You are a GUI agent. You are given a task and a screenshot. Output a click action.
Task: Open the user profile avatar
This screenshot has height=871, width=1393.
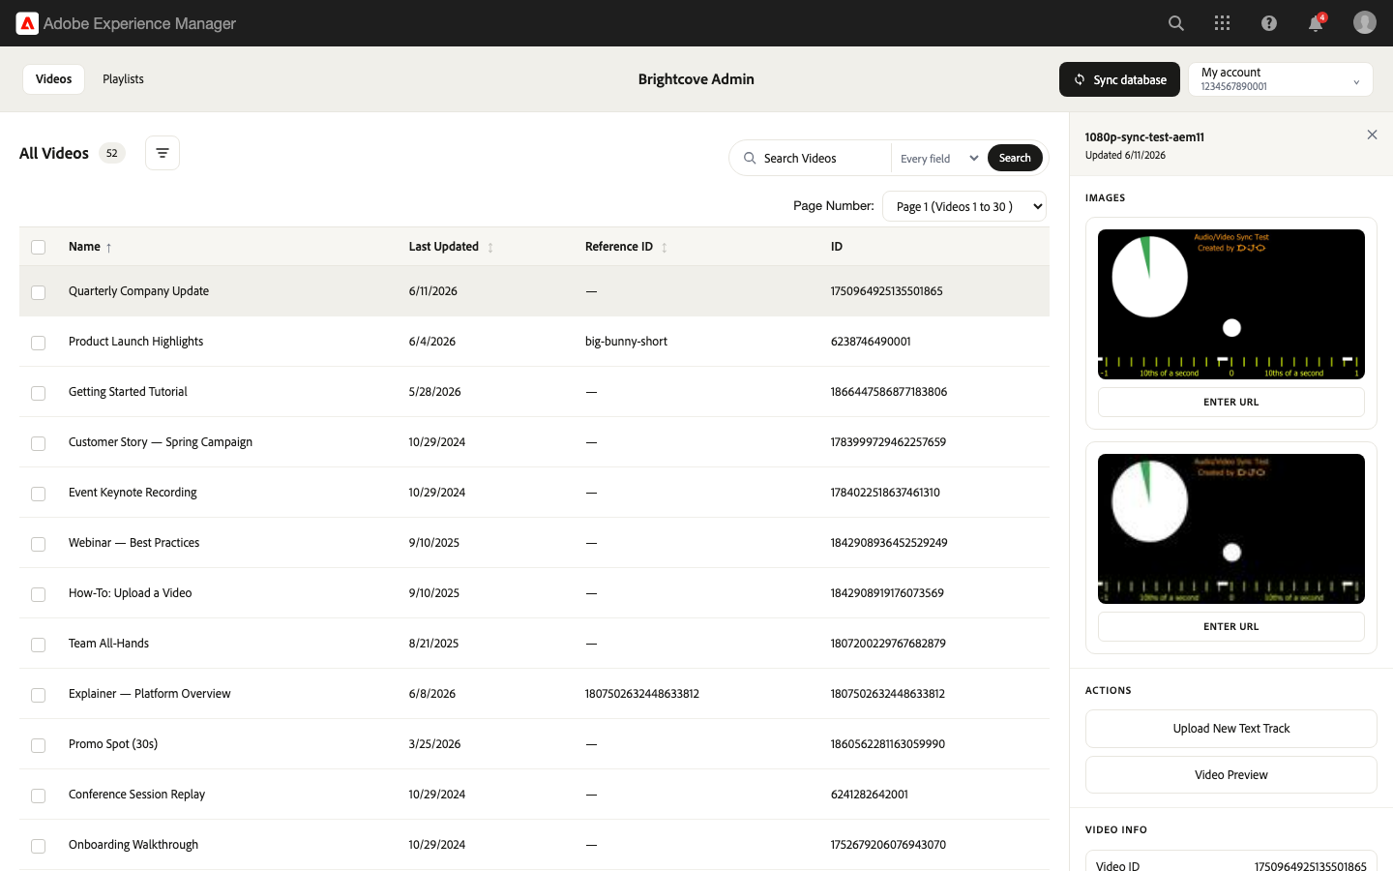pos(1365,22)
